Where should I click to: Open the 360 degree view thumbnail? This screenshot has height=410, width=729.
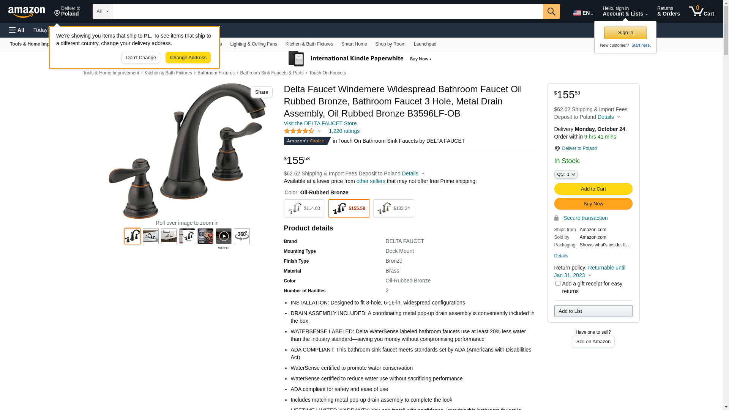pos(242,236)
